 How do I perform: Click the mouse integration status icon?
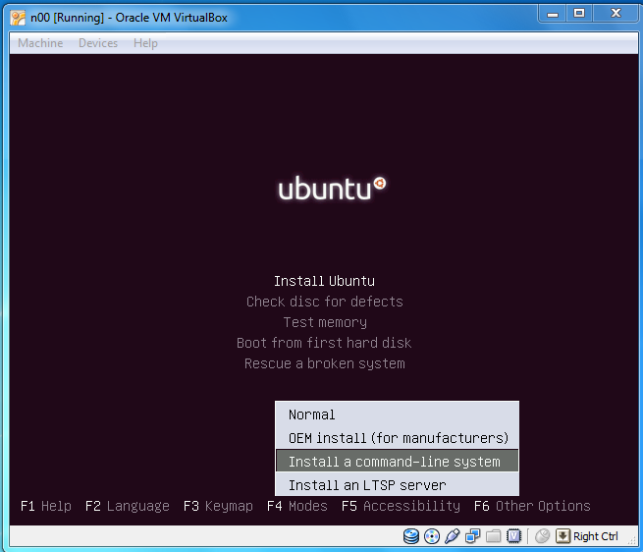pyautogui.click(x=543, y=536)
